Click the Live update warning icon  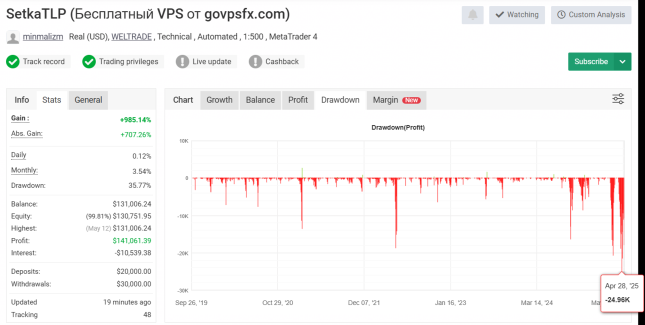point(182,61)
